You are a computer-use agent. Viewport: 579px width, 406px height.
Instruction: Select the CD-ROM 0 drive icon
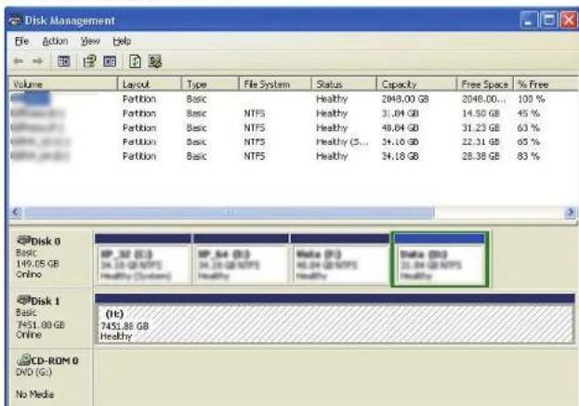click(24, 360)
